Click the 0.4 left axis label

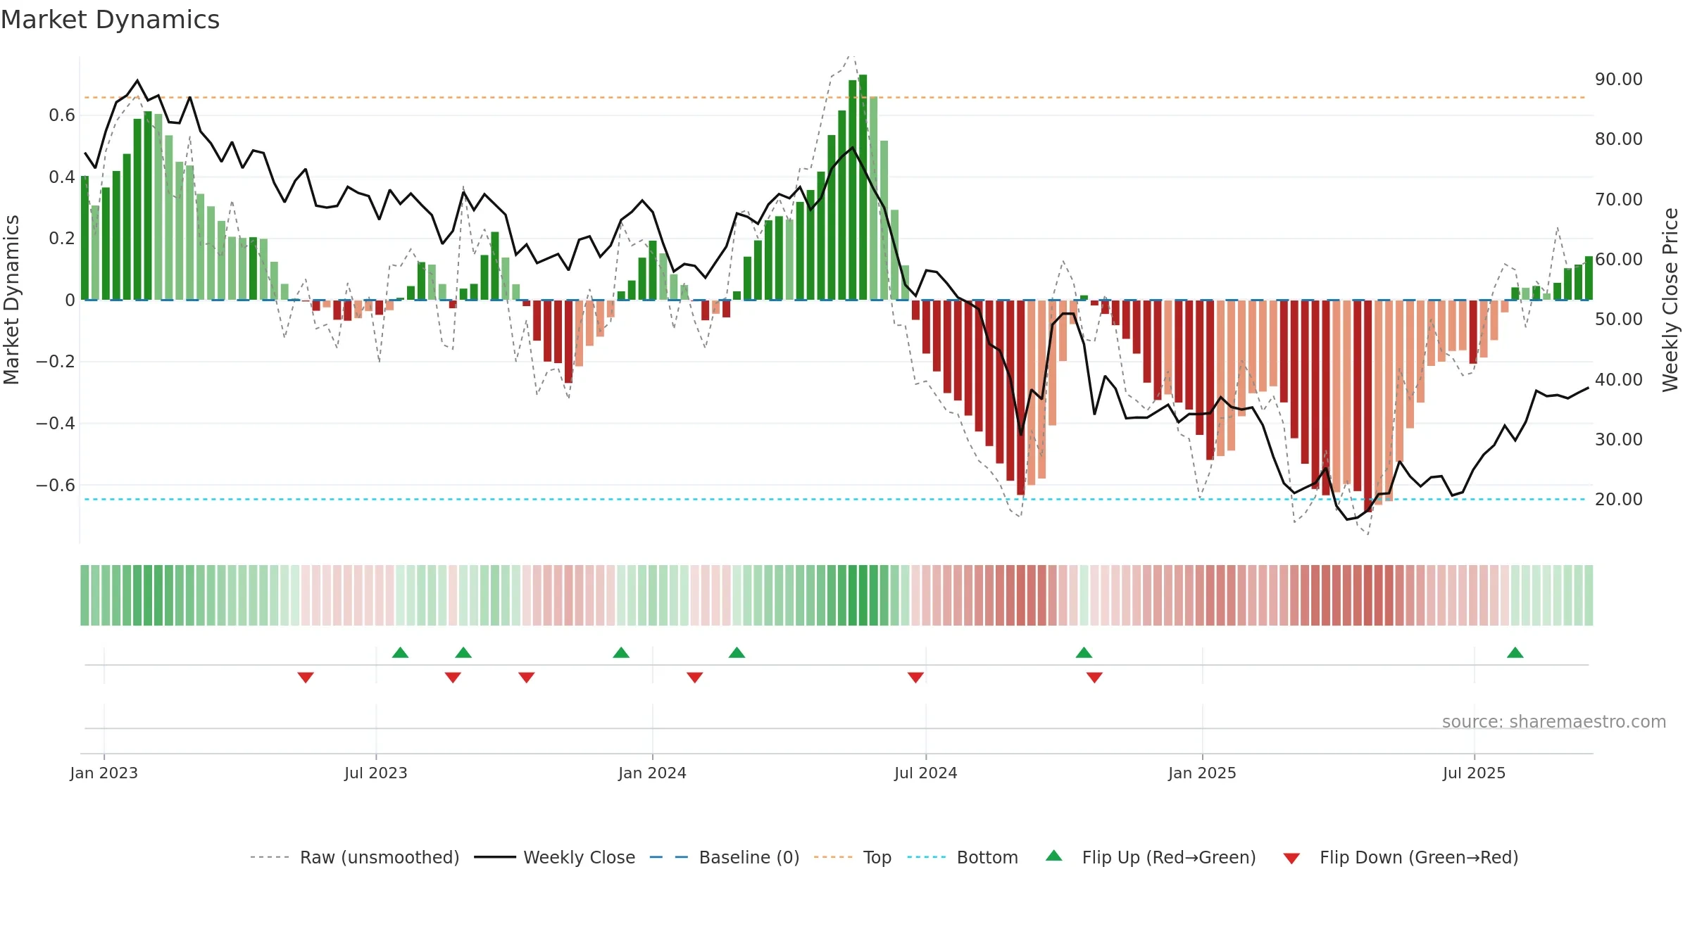[x=62, y=177]
